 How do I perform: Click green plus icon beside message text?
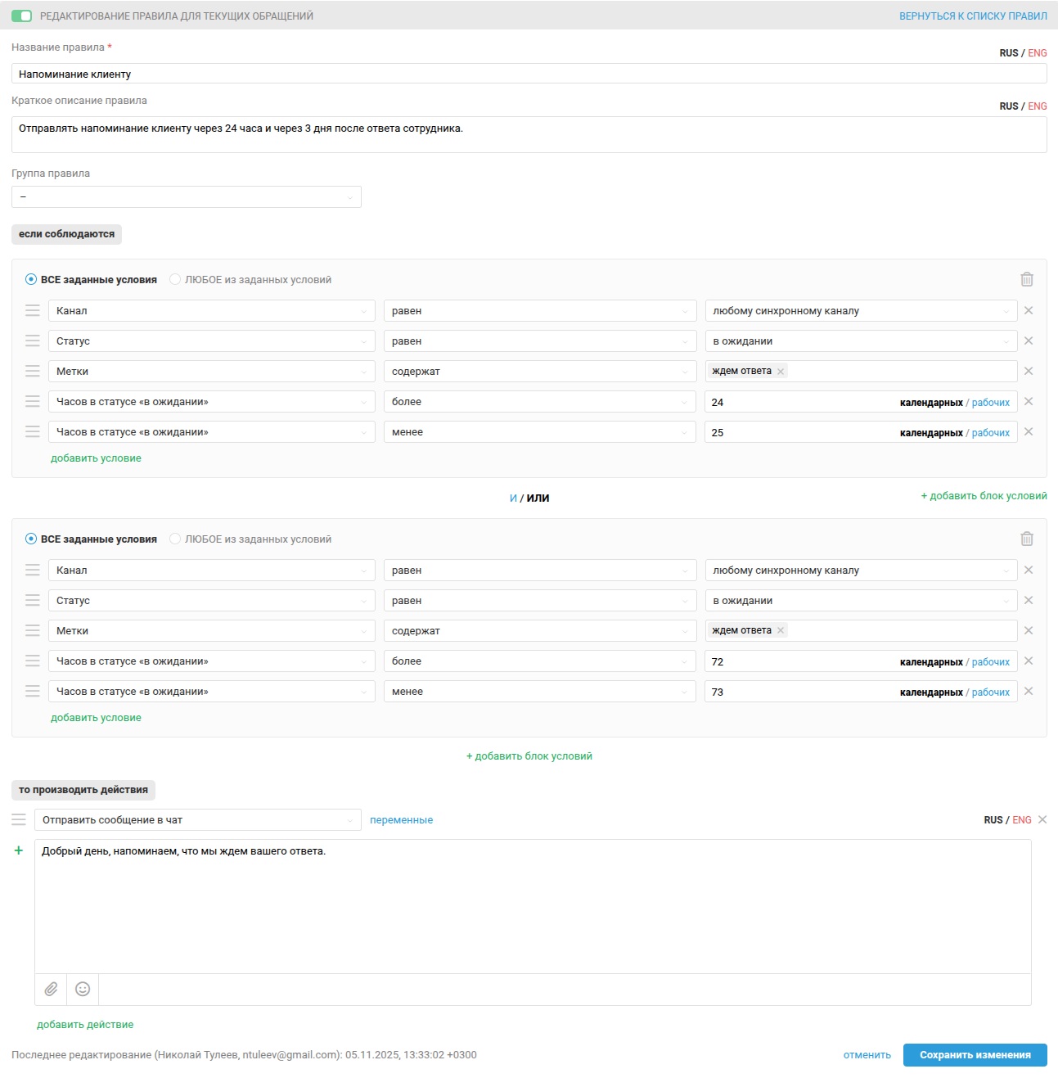tap(19, 850)
